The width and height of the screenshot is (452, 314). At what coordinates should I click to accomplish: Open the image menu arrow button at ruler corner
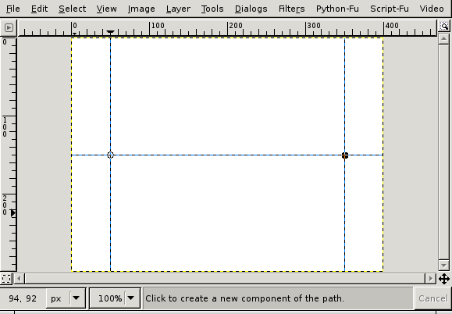tap(9, 27)
